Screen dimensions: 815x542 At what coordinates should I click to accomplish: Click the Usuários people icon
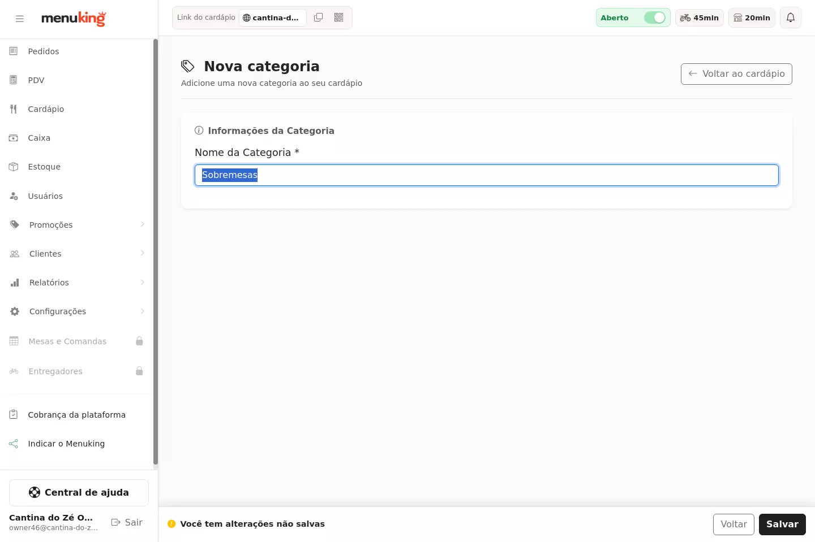point(14,196)
